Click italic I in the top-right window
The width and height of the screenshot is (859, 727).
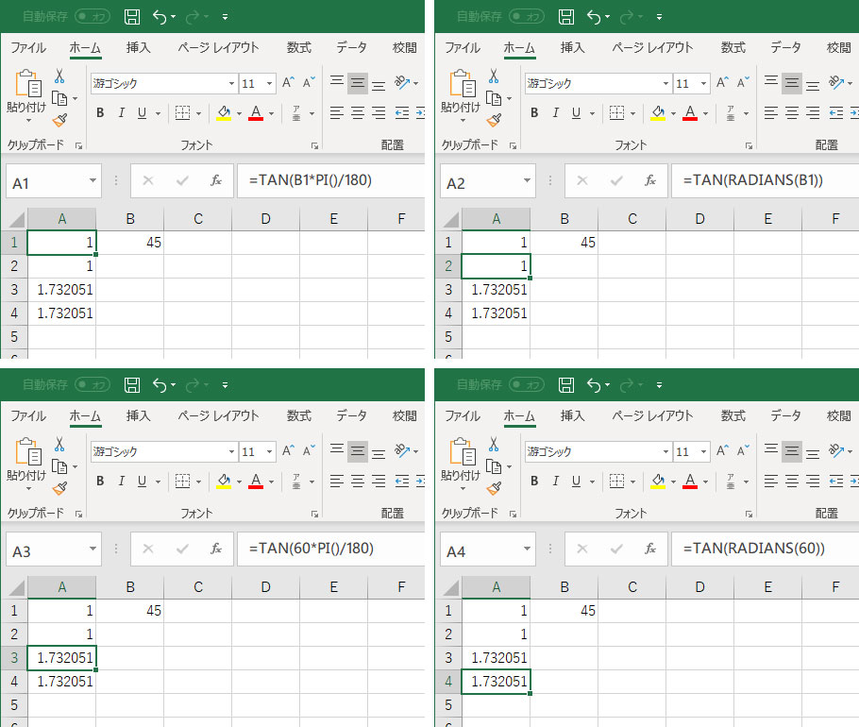[x=555, y=113]
